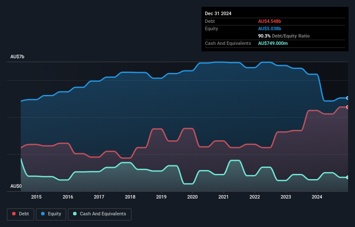Click the Debt row label in tooltip
The image size is (355, 227).
210,21
